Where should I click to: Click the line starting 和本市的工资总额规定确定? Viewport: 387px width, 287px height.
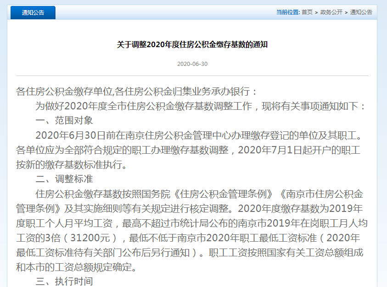pyautogui.click(x=76, y=267)
